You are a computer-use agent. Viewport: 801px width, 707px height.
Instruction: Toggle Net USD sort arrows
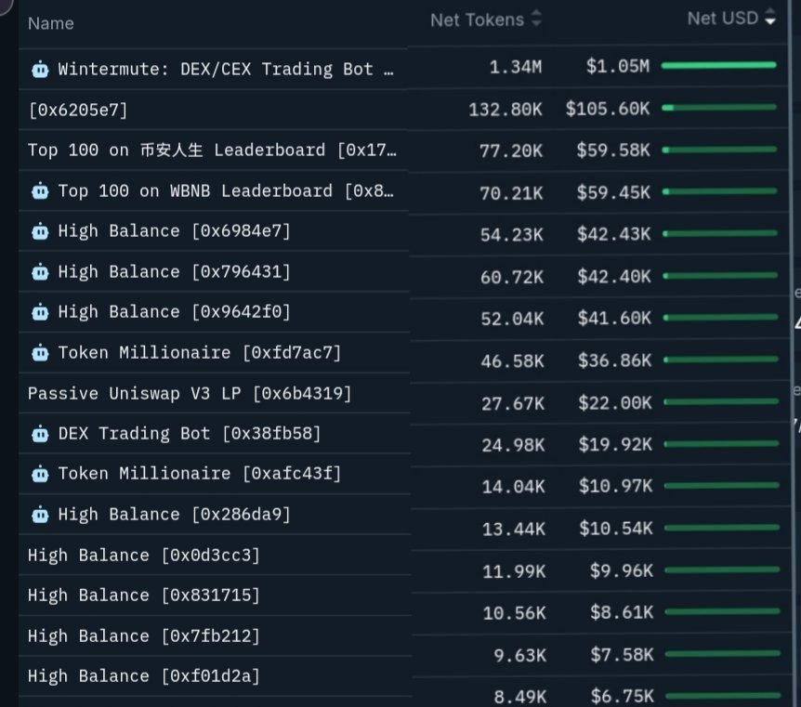[x=770, y=17]
